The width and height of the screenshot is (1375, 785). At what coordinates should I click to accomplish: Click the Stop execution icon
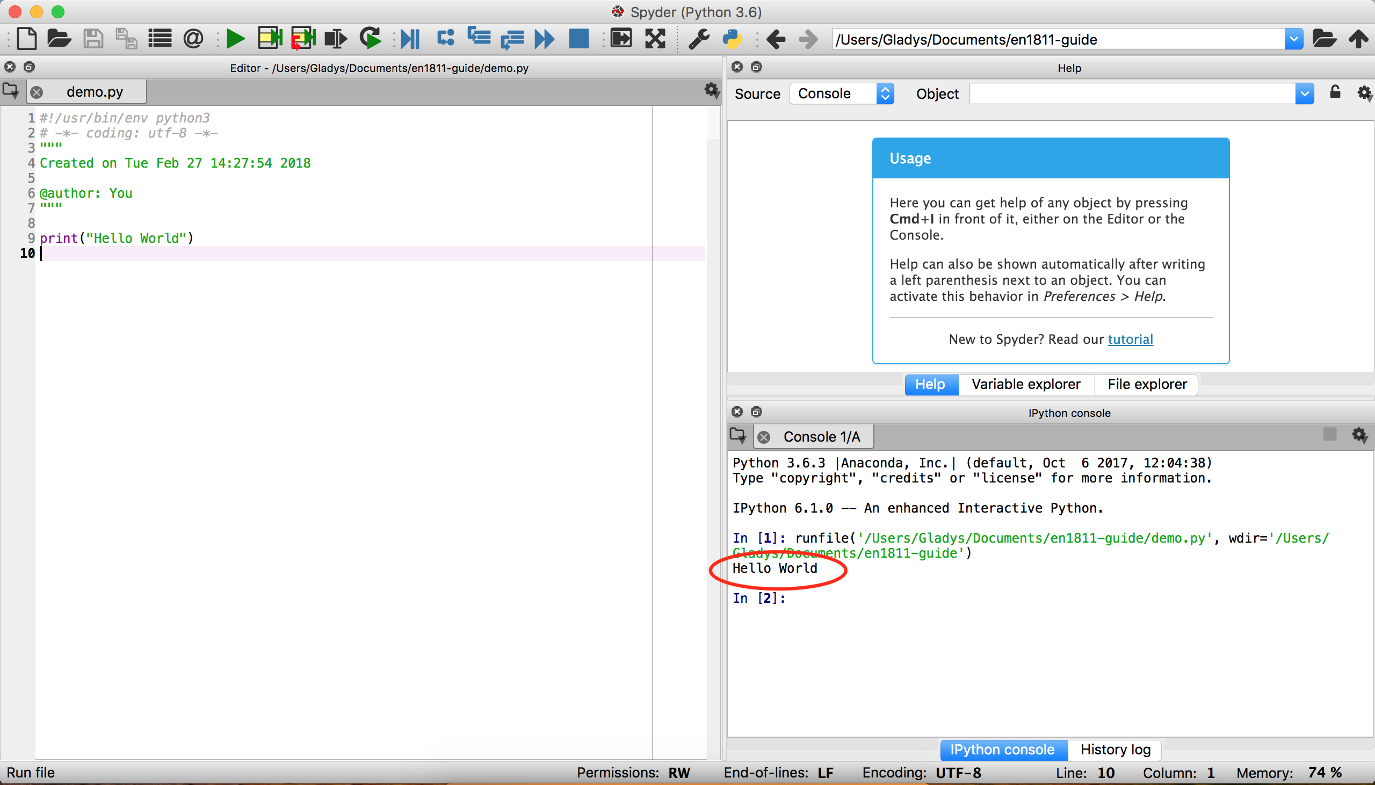click(580, 39)
